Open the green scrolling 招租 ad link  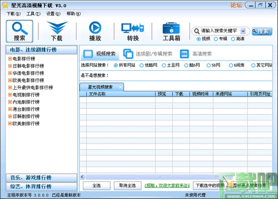[x=167, y=186]
